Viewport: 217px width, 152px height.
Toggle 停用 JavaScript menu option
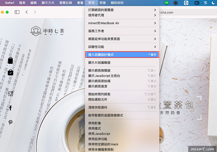click(x=122, y=134)
